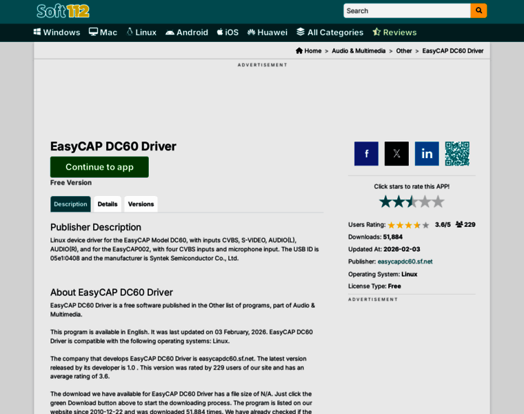The width and height of the screenshot is (524, 414).
Task: Click the Click stars to rate text
Action: pos(412,186)
